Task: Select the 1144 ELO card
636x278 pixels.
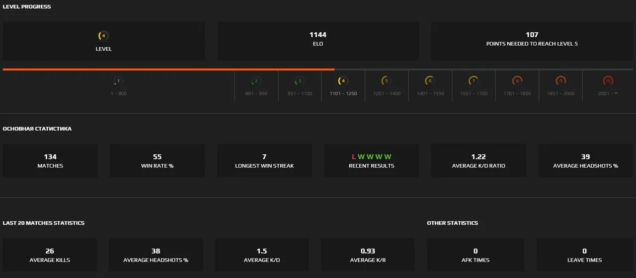Action: point(318,41)
